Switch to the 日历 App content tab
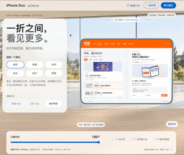The height and width of the screenshot is (155, 184). pos(34,104)
